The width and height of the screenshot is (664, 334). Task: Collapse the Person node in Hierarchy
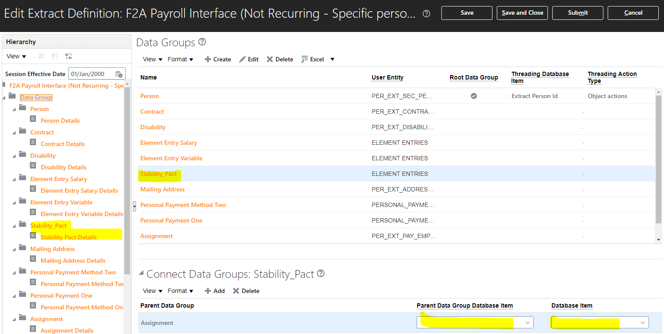click(x=14, y=109)
